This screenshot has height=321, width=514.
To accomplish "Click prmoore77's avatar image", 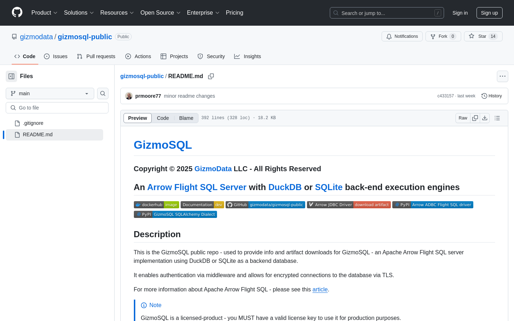I will coord(129,96).
